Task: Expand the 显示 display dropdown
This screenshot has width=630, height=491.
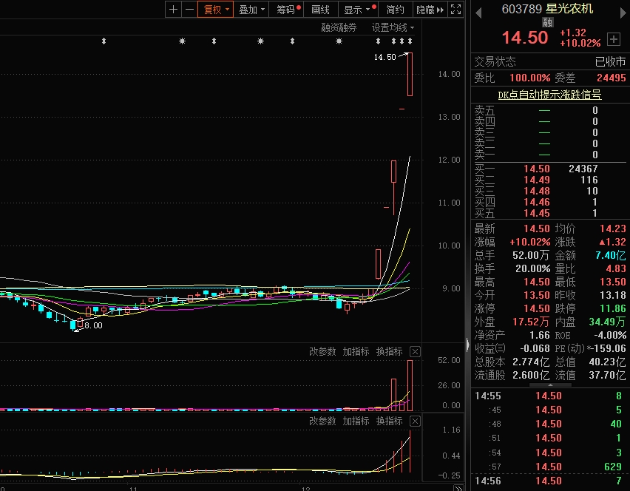Action: click(356, 10)
